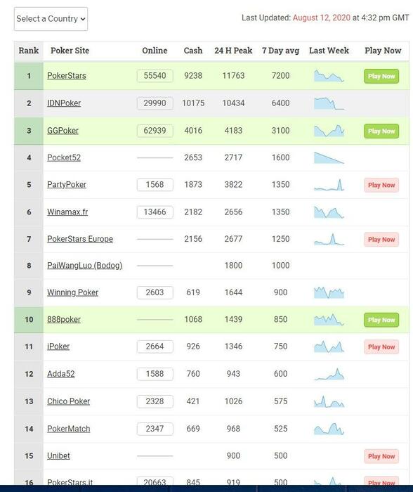Click the GGPoker online count box
This screenshot has width=413, height=492.
pyautogui.click(x=155, y=131)
